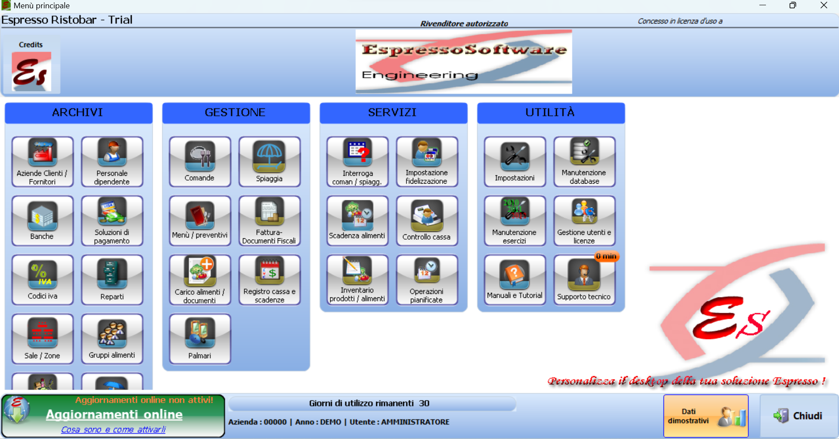Image resolution: width=839 pixels, height=439 pixels.
Task: Open Menù / preventivi
Action: click(x=200, y=221)
